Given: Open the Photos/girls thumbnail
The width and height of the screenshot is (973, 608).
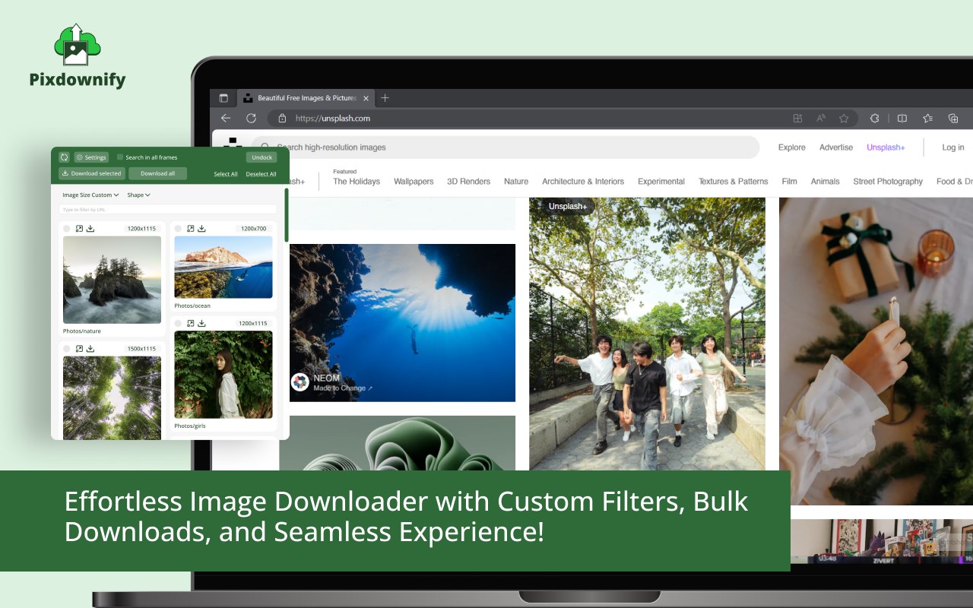Looking at the screenshot, I should [223, 375].
